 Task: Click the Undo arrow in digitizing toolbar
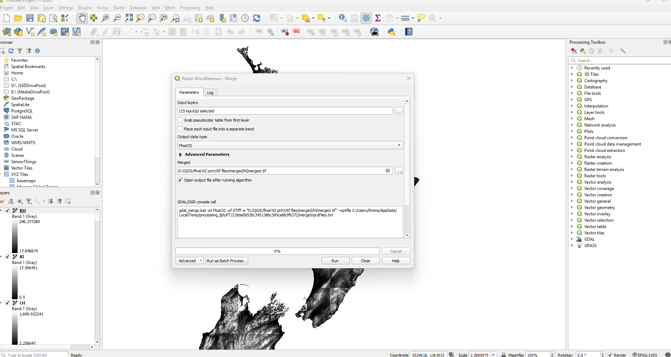tap(230, 32)
